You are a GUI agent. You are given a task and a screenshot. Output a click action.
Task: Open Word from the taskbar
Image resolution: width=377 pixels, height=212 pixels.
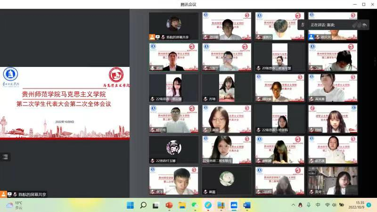pyautogui.click(x=247, y=205)
